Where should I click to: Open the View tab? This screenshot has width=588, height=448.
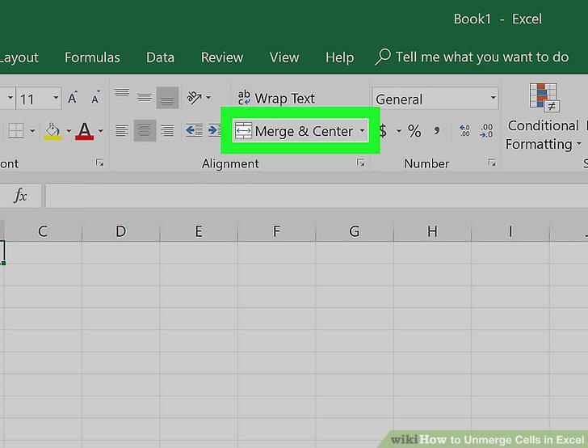284,57
